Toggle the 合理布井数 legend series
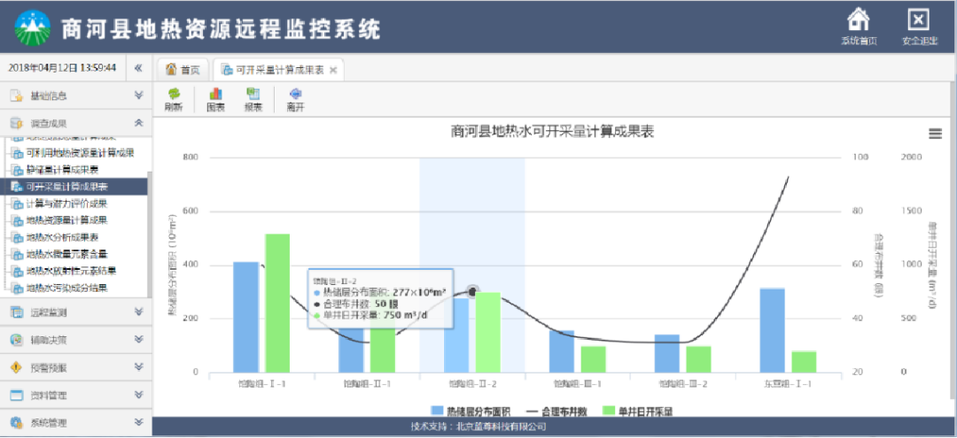Screen dimensions: 957x438 556,411
